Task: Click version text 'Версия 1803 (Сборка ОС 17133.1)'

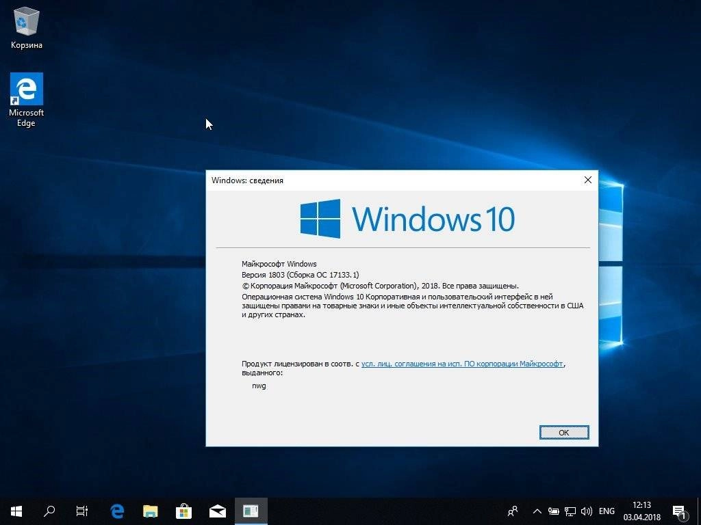Action: click(x=301, y=275)
